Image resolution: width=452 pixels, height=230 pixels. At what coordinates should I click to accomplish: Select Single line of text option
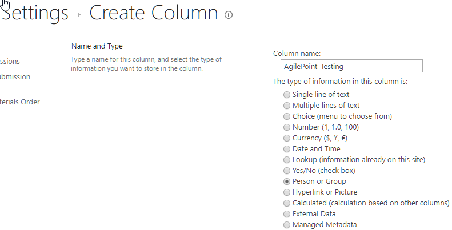click(287, 95)
